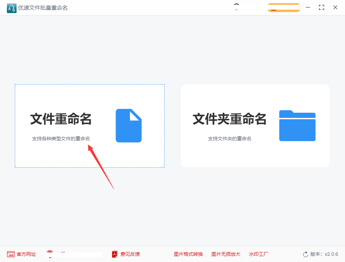345x262 pixels.
Task: Click the 版本: v2.0.6 text
Action: tap(324, 254)
